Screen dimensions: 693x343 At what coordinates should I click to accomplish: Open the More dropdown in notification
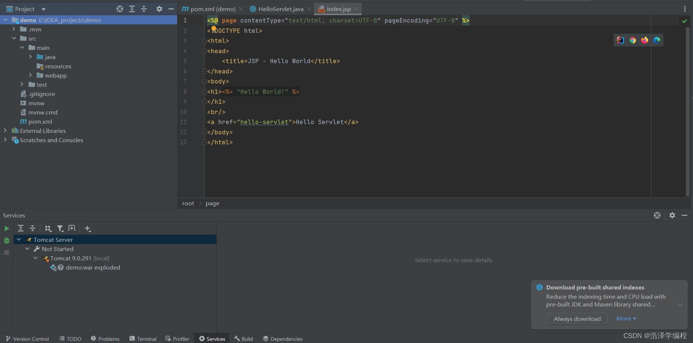coord(626,319)
